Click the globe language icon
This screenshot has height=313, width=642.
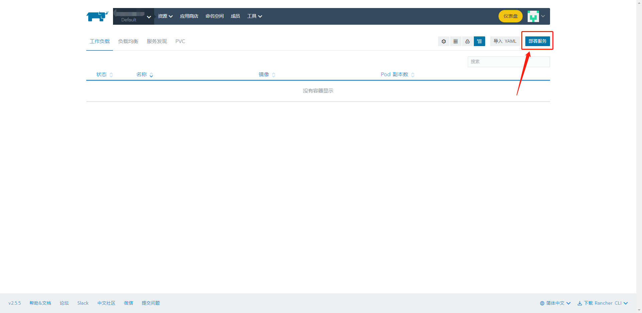click(x=542, y=303)
